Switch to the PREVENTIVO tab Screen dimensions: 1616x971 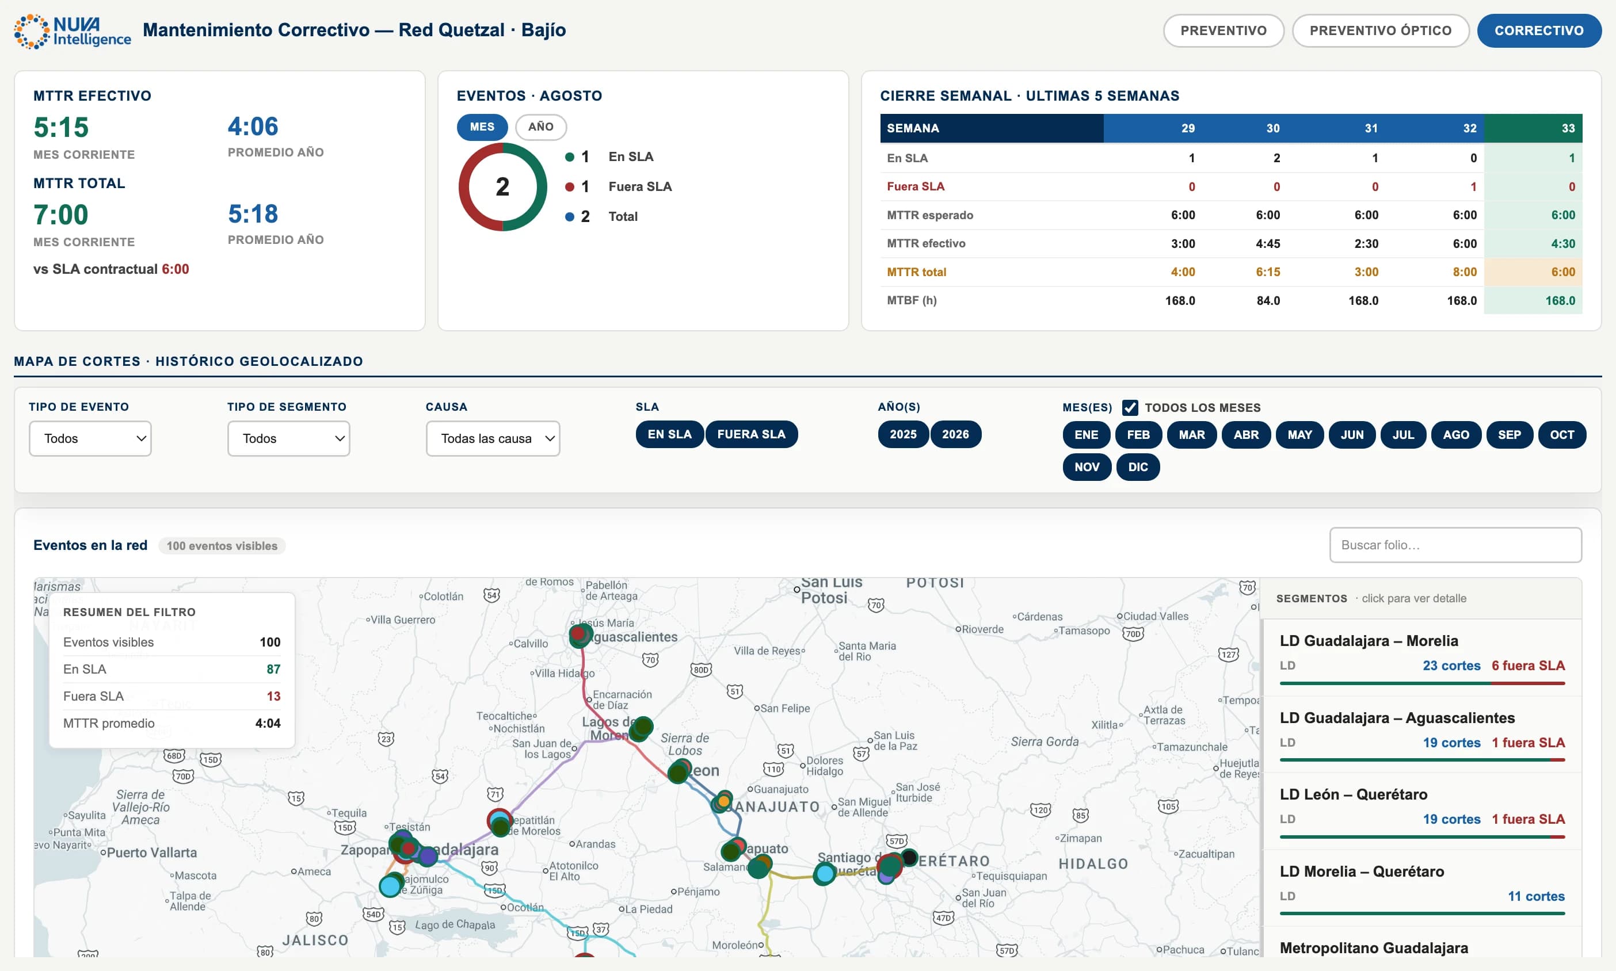click(x=1222, y=30)
